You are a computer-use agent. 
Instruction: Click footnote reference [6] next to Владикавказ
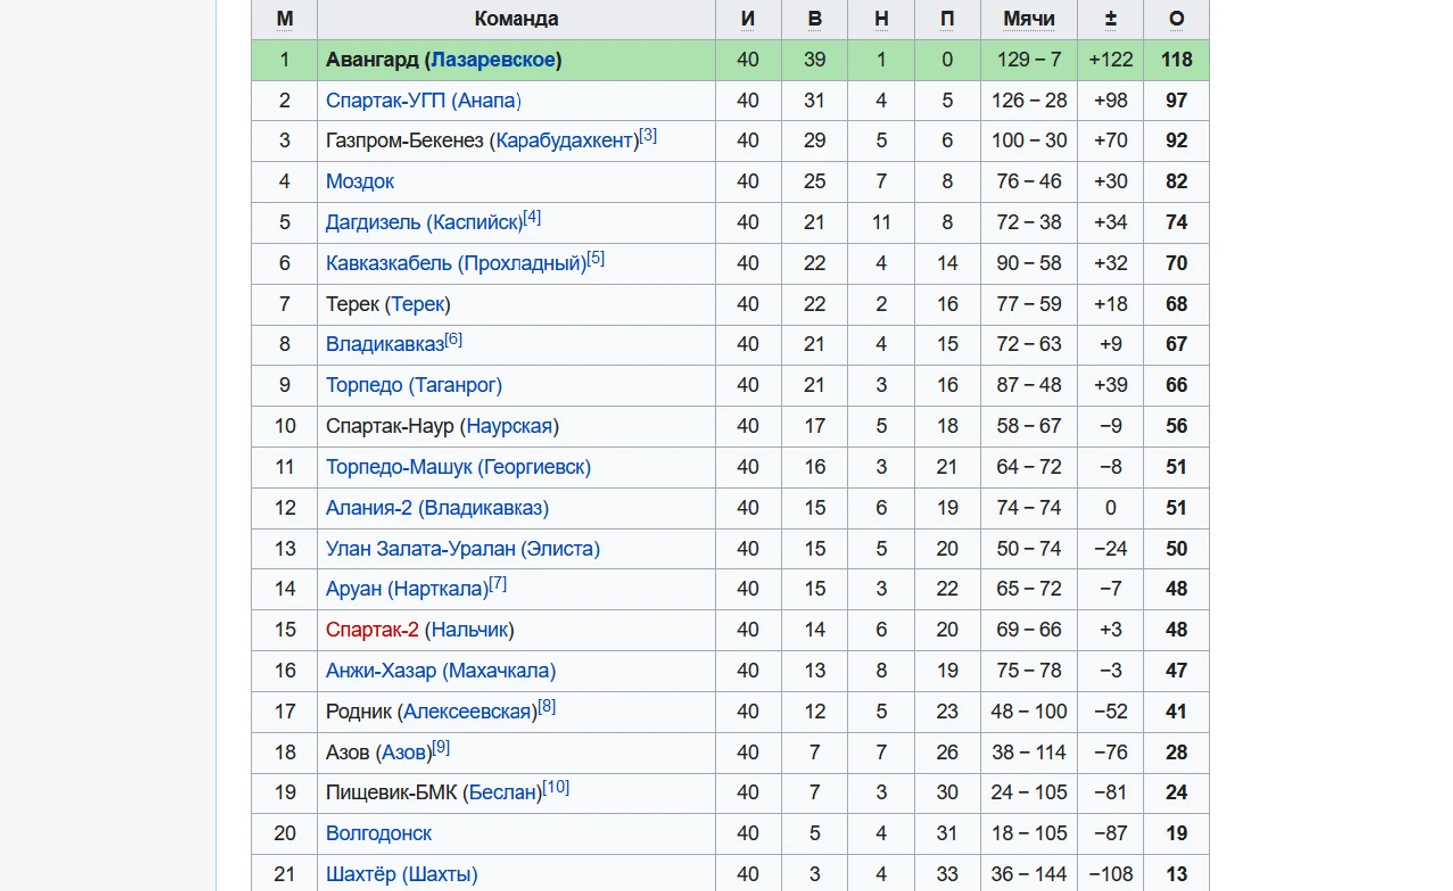[x=453, y=339]
